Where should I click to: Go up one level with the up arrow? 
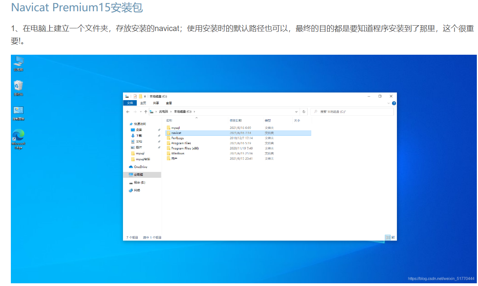(146, 112)
